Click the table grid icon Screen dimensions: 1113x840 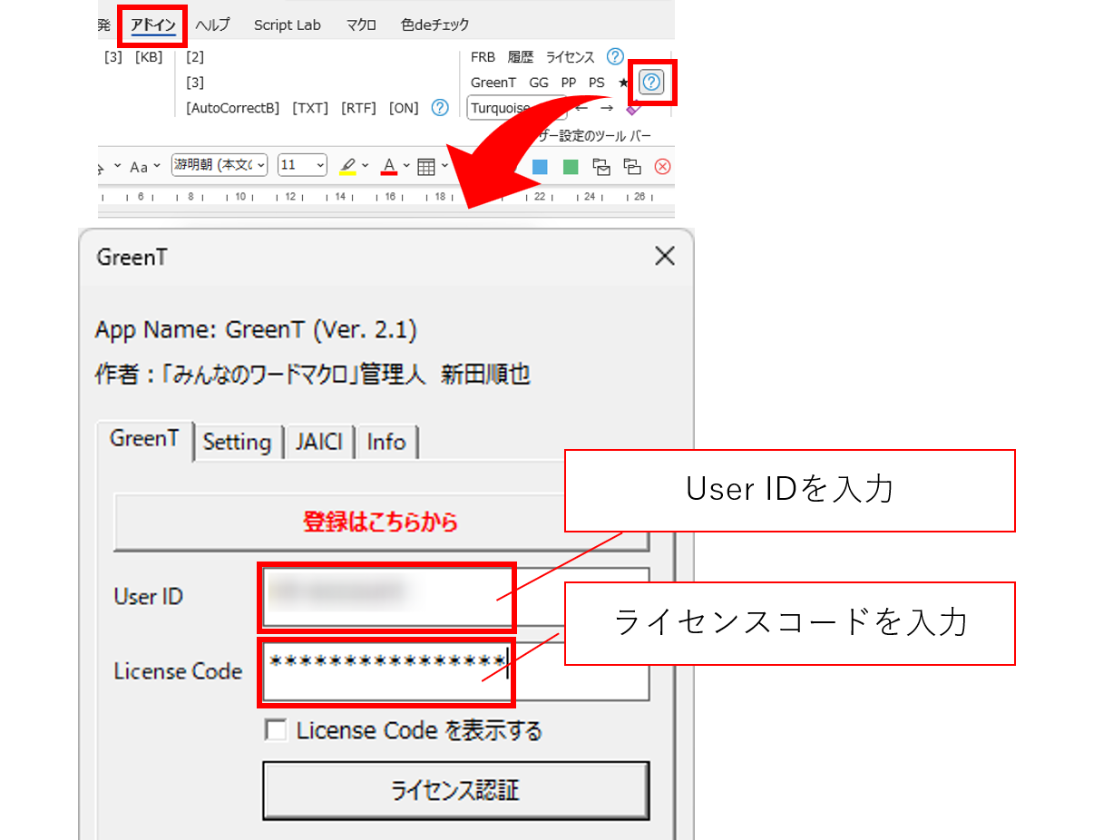[x=426, y=166]
